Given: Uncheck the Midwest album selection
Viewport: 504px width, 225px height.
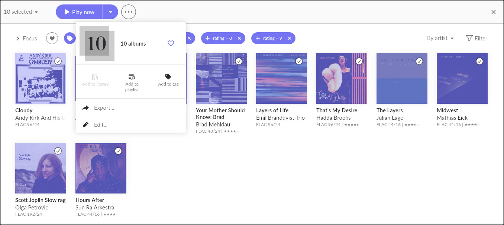Looking at the screenshot, I should (479, 61).
